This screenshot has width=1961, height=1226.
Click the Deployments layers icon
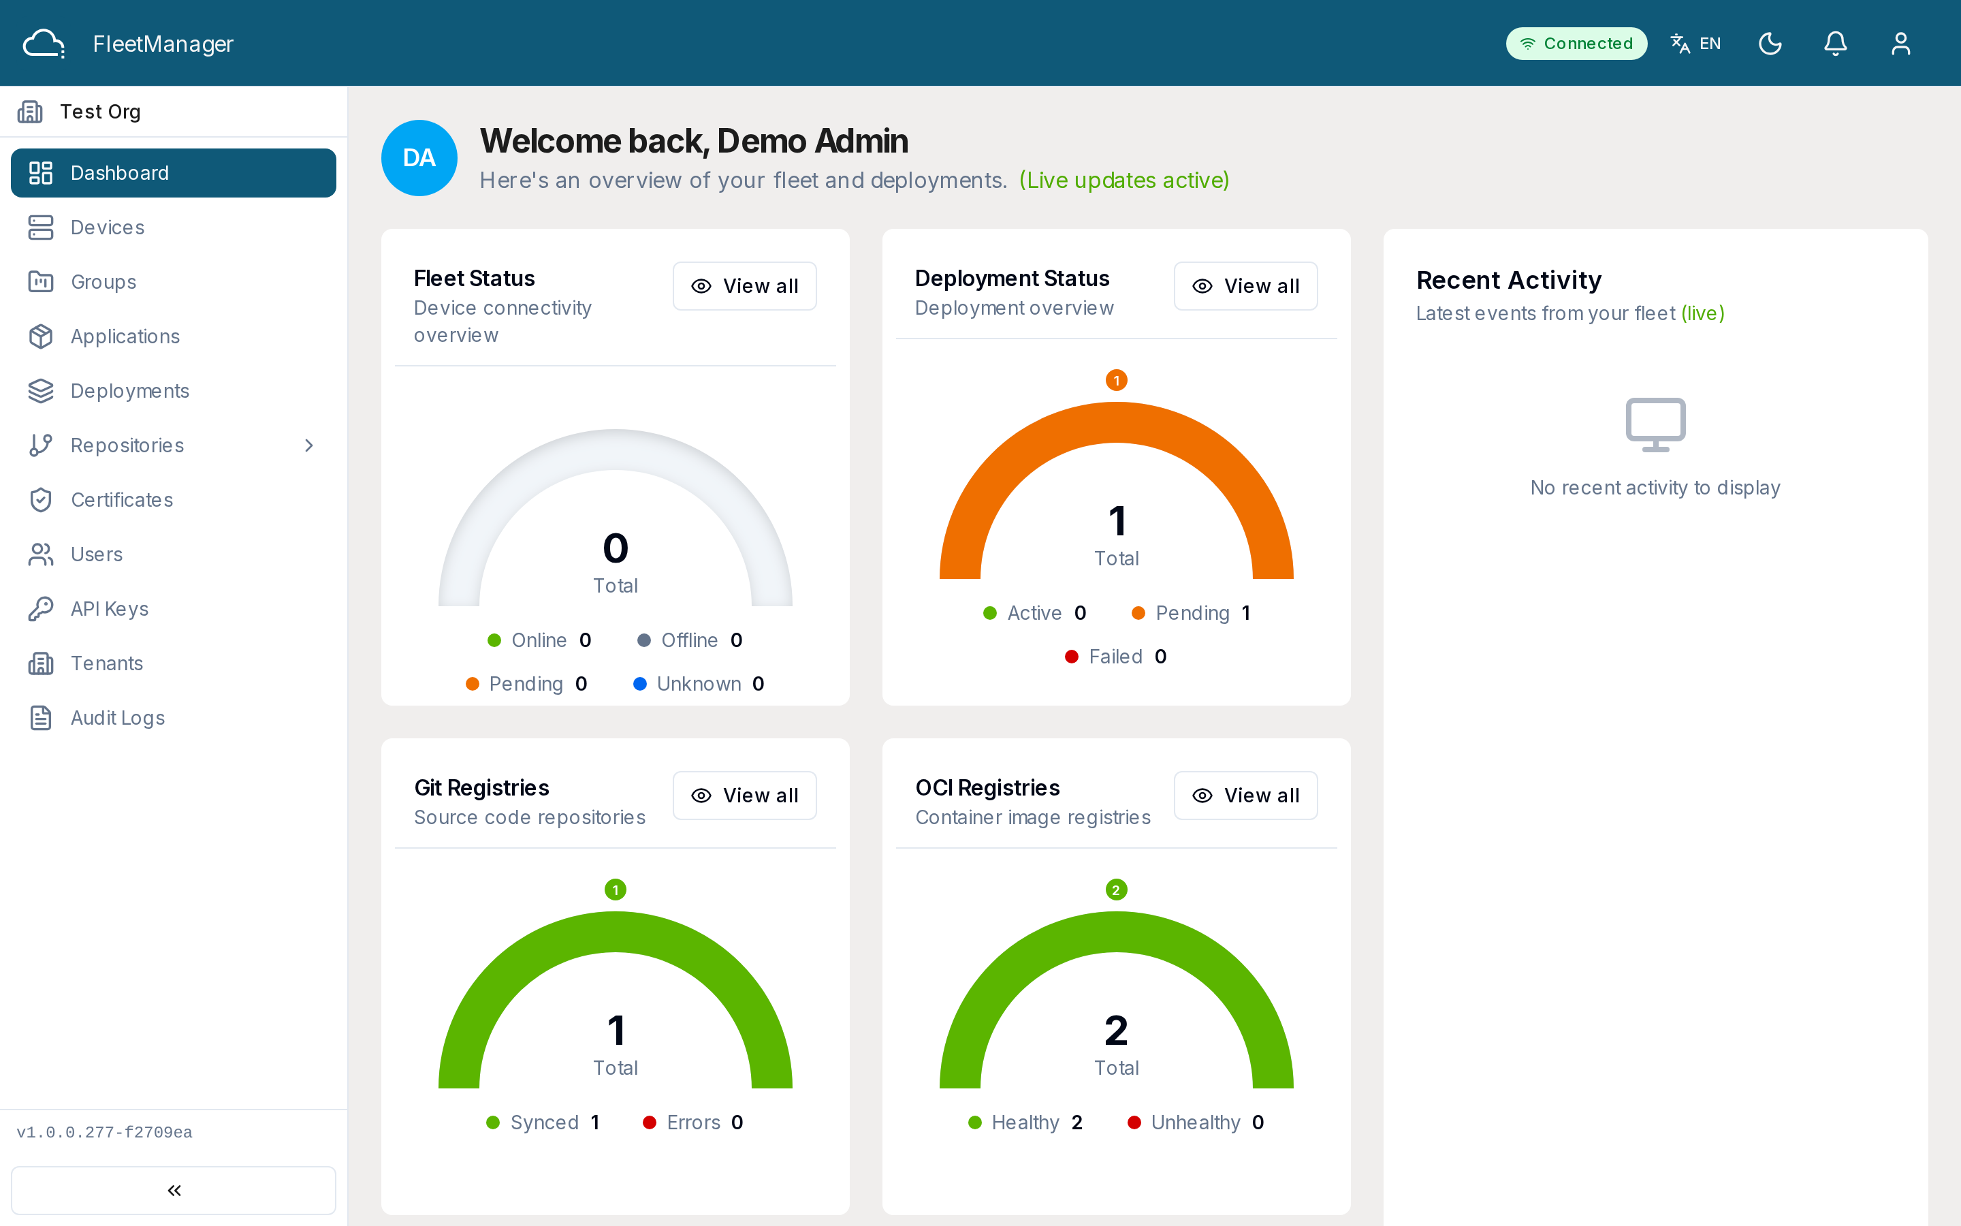(41, 391)
